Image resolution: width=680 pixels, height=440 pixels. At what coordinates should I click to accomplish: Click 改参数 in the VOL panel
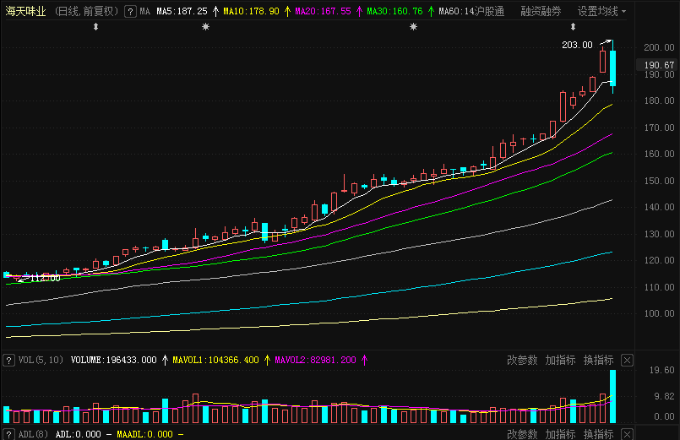[522, 360]
